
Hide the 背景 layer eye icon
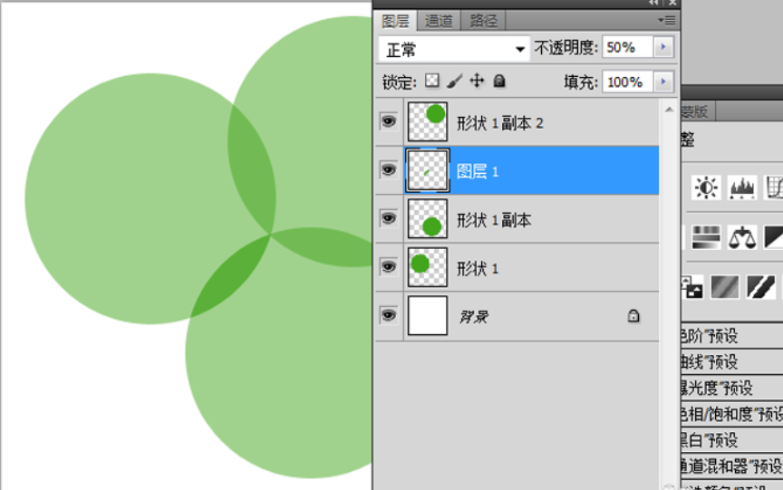click(x=389, y=315)
